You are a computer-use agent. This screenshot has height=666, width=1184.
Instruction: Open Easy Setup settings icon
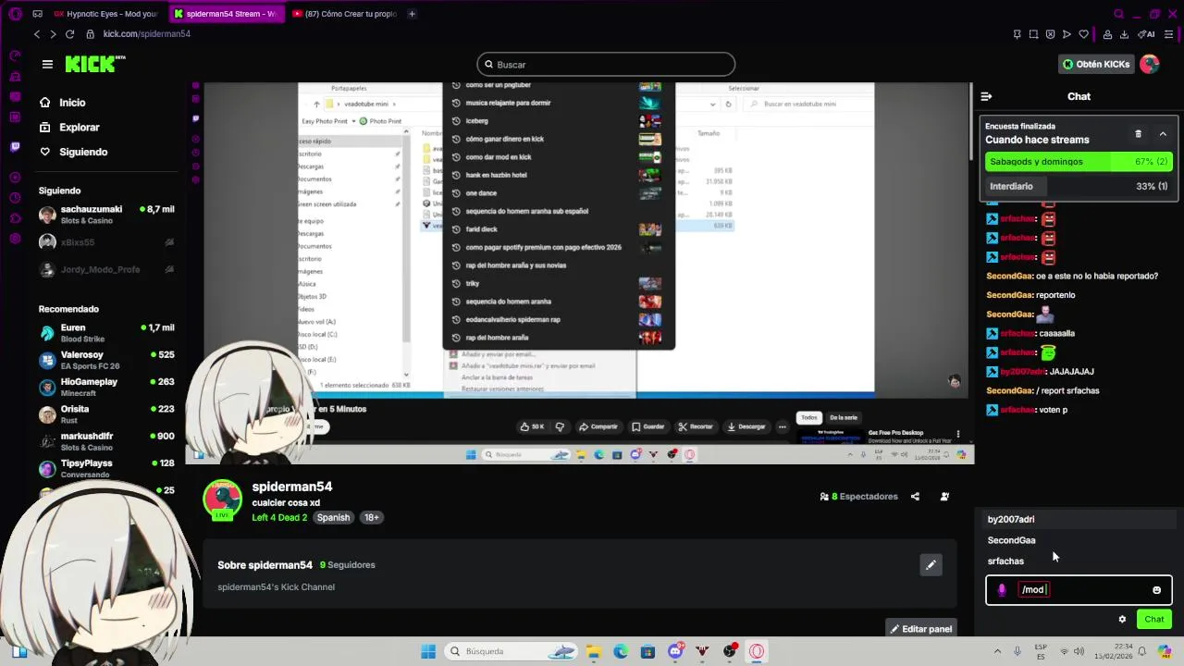point(1169,34)
